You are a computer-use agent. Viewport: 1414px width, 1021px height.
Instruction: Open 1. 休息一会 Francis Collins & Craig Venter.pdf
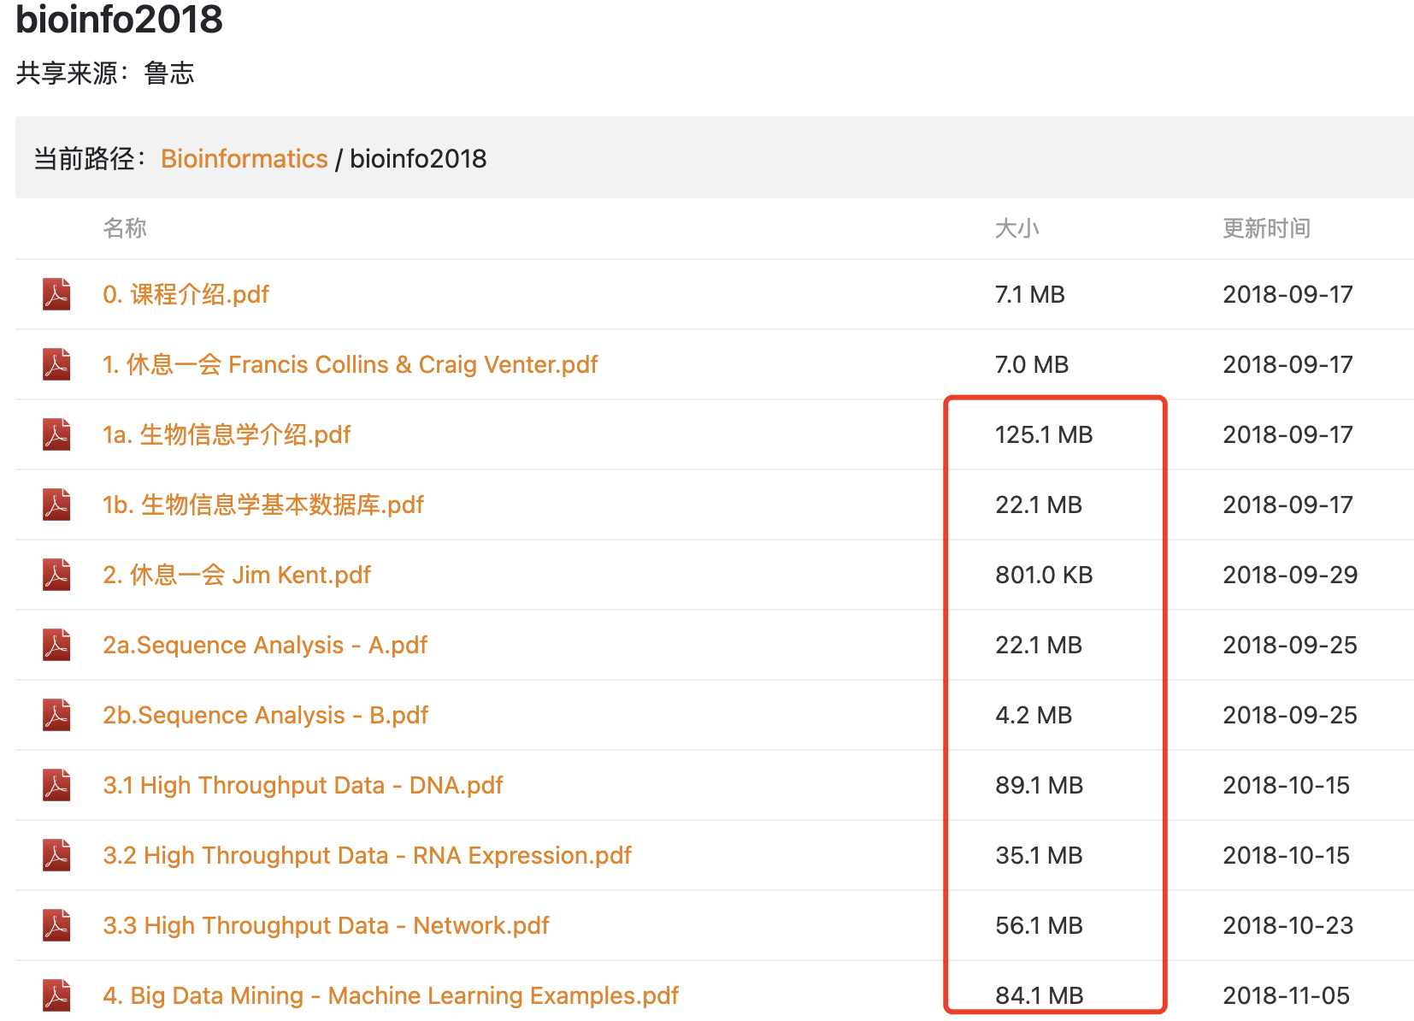click(x=350, y=365)
